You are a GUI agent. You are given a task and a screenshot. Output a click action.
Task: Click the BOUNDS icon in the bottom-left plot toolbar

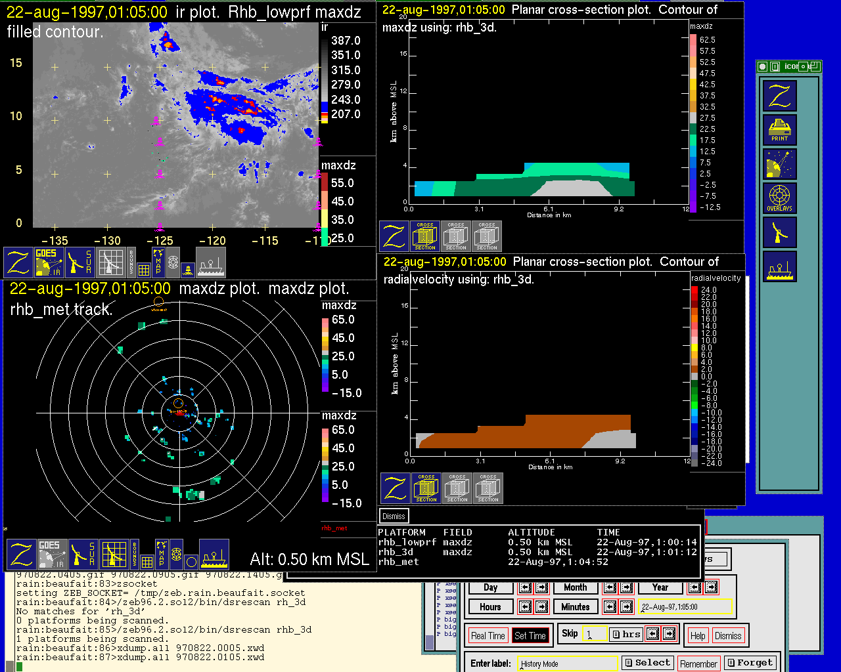coord(135,555)
